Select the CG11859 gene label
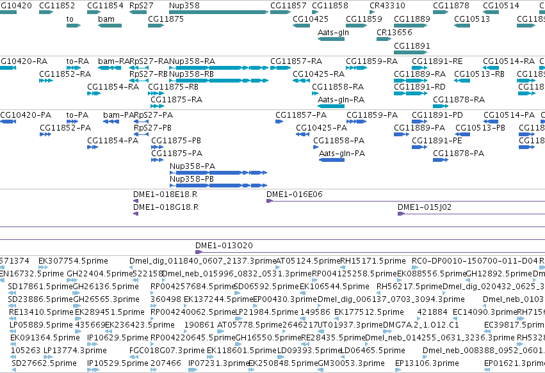 (x=364, y=19)
